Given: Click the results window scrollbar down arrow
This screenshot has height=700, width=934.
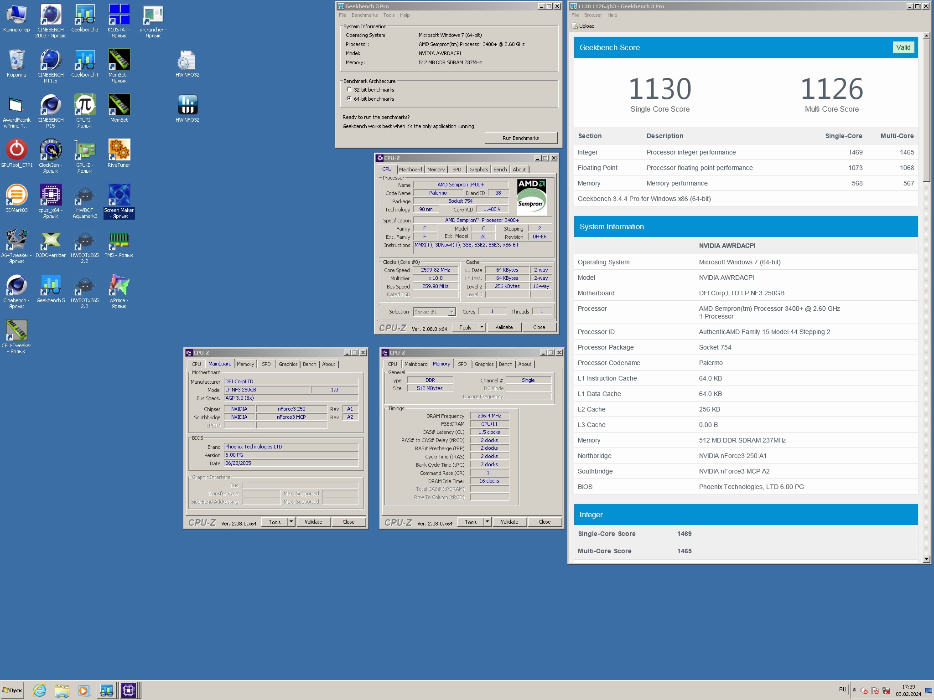Looking at the screenshot, I should [x=926, y=559].
